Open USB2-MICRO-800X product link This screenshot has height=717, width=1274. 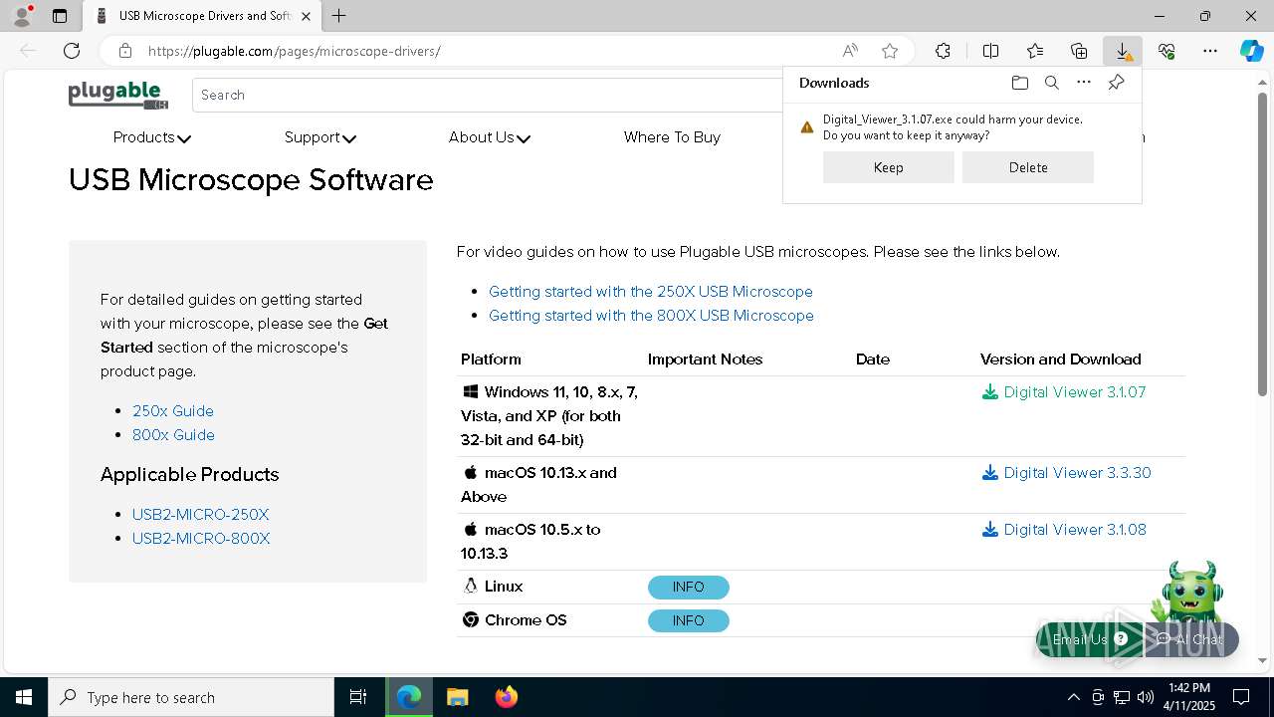click(x=201, y=539)
